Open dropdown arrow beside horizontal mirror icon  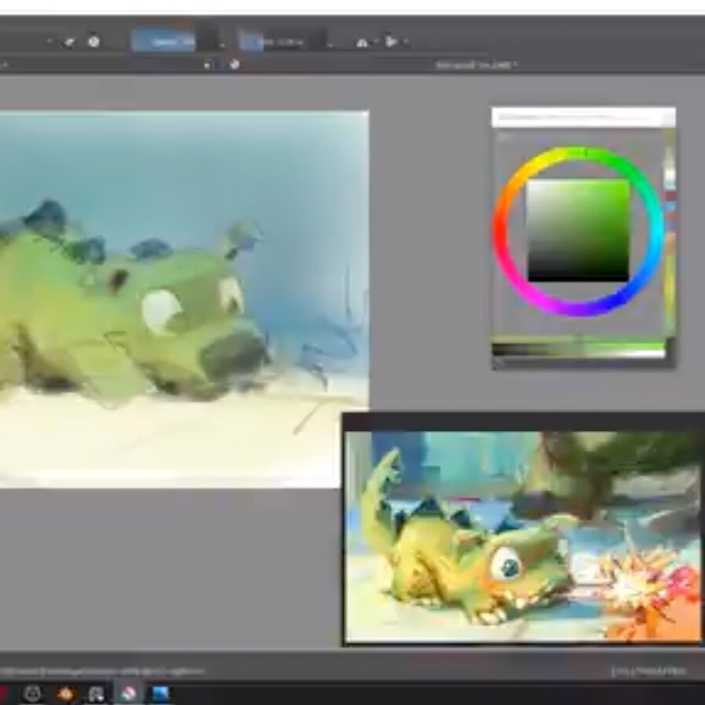coord(376,42)
